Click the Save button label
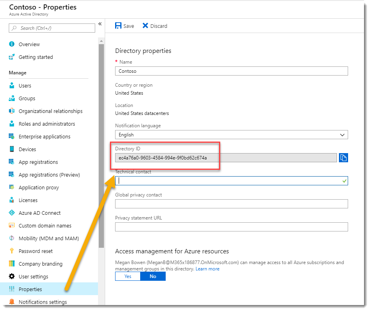Viewport: 370px width, 311px height. coord(129,26)
